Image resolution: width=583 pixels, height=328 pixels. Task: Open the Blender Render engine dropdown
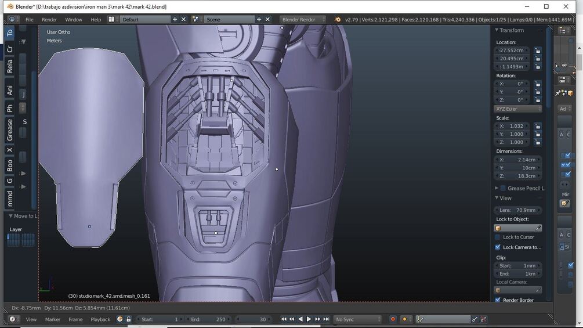[303, 19]
